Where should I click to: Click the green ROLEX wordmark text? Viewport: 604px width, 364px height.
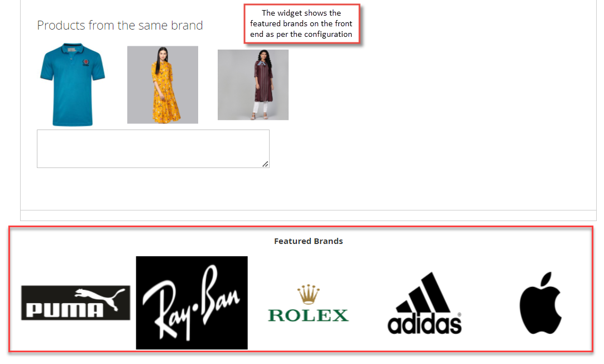[x=308, y=315]
